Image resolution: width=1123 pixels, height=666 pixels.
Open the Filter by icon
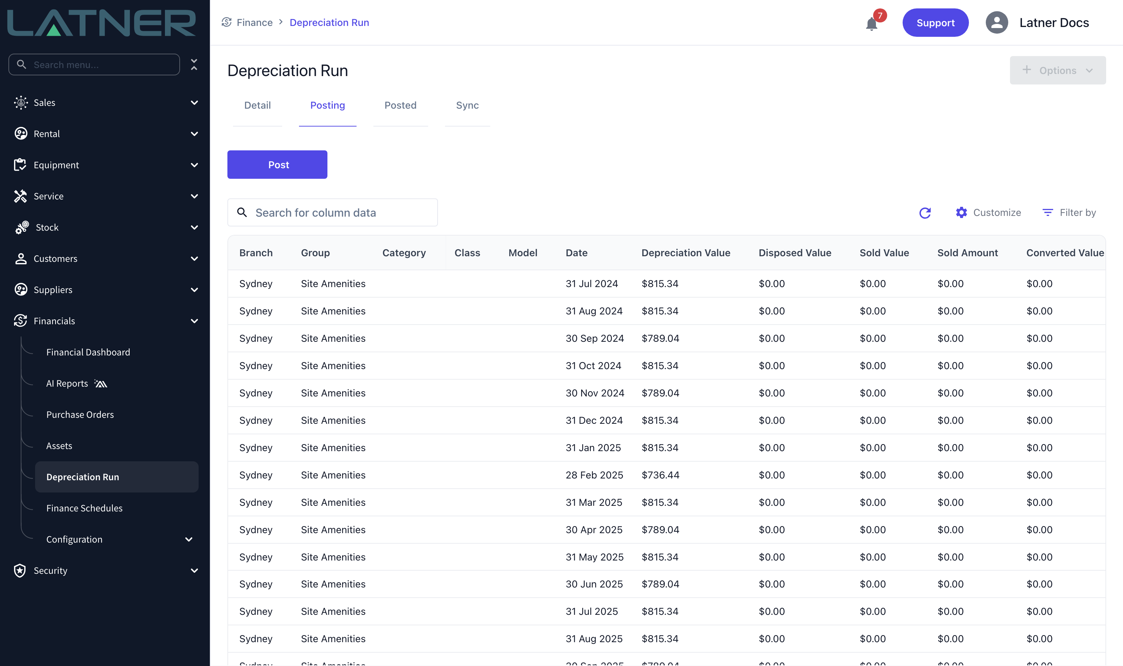[1048, 213]
